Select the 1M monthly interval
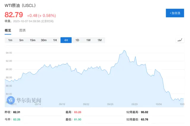Screen dimensions: 190x126 tap(99, 40)
